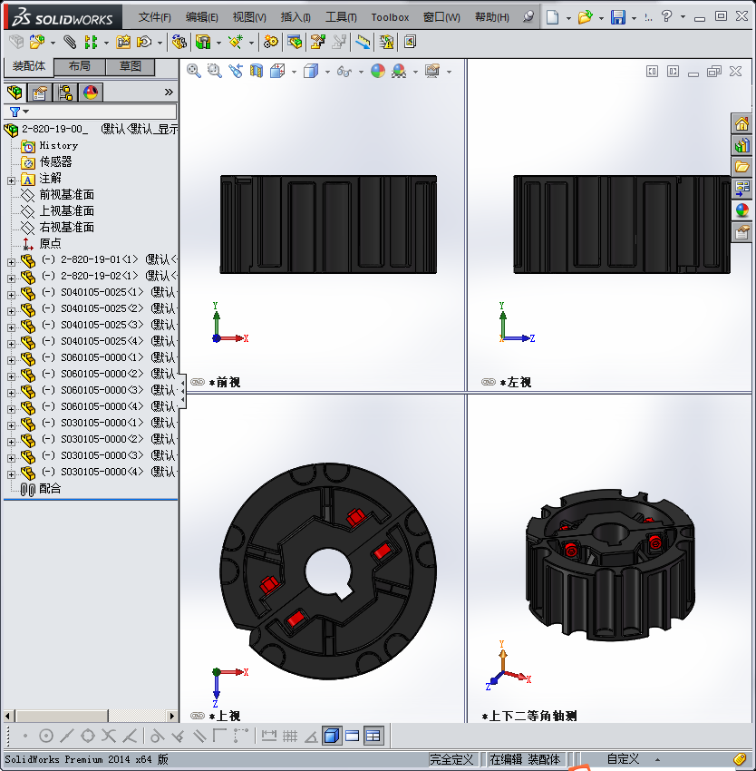Screen dimensions: 756x771
Task: Select the 配合 mates folder in tree
Action: (50, 488)
